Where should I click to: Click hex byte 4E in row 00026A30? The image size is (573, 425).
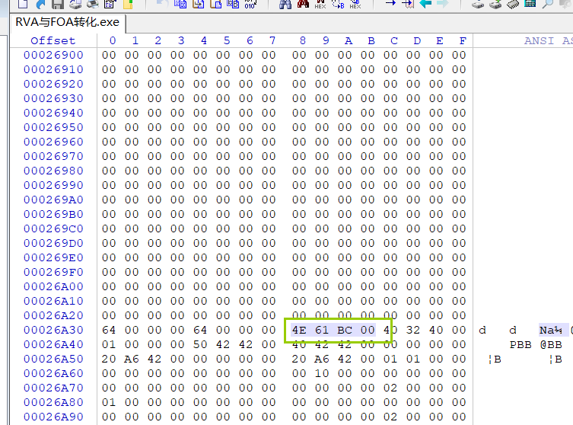[299, 330]
